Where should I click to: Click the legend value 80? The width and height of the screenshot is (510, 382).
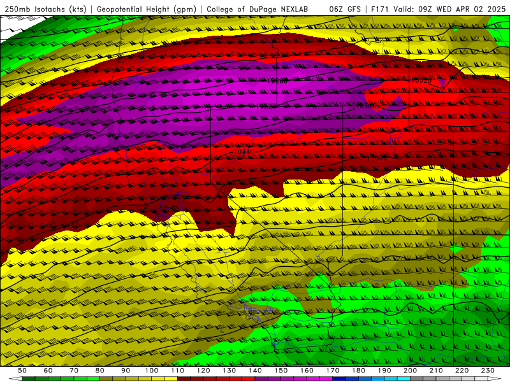coord(100,371)
